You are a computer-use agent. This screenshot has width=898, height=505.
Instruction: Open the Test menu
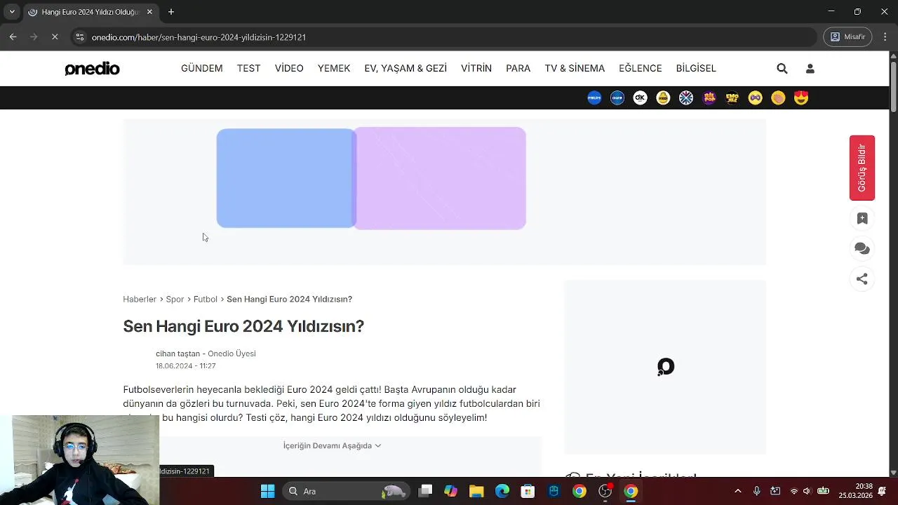click(x=248, y=68)
